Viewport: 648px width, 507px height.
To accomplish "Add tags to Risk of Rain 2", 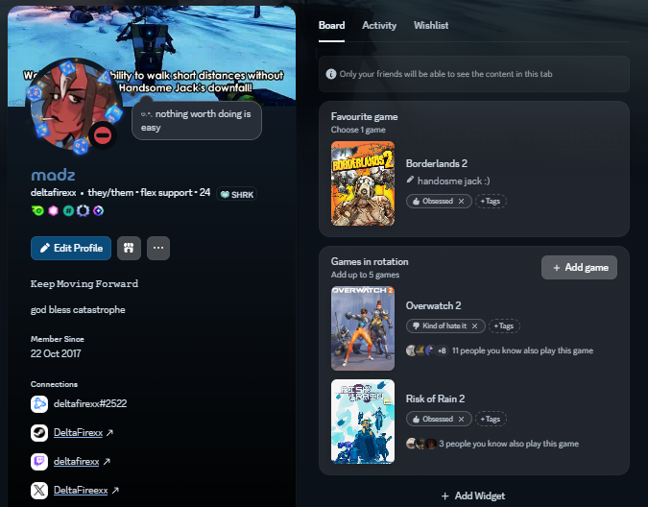I will tap(491, 419).
